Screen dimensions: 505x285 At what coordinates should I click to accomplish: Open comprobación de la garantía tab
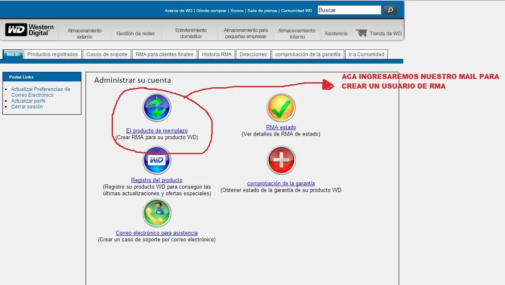(x=308, y=54)
